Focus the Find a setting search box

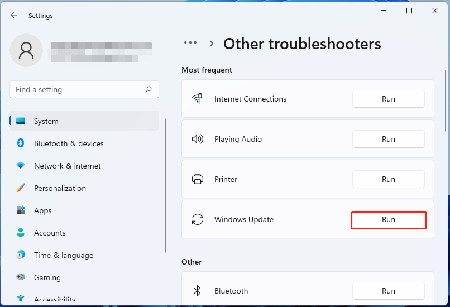84,89
